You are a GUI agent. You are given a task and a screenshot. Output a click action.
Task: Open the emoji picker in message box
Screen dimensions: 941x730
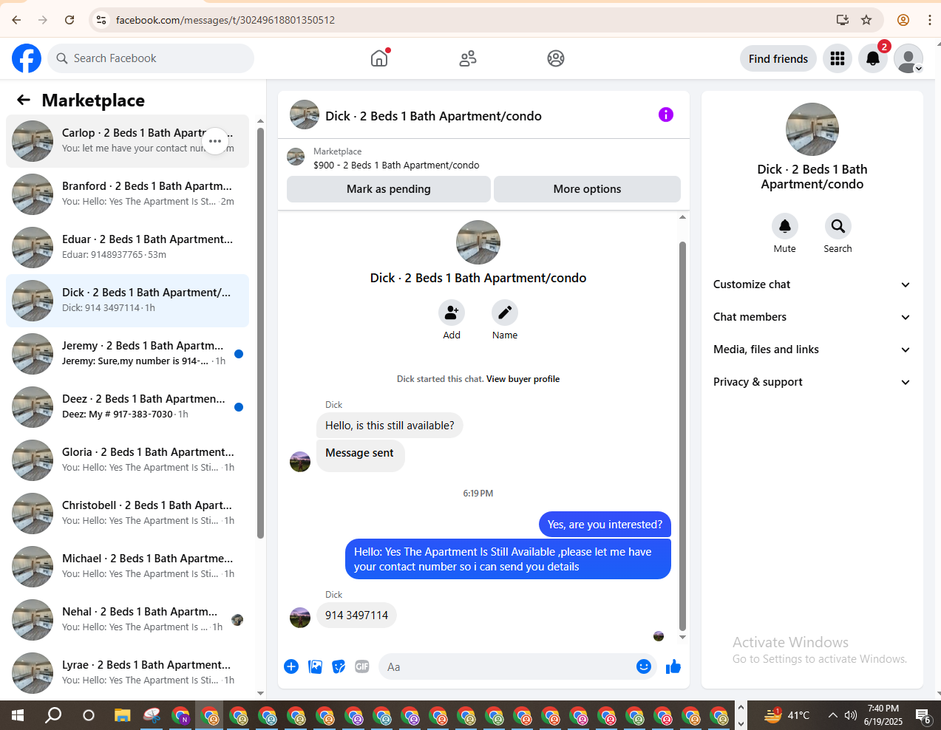point(644,666)
